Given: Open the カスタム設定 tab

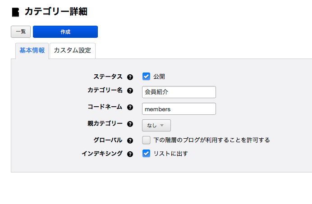Looking at the screenshot, I should click(72, 50).
